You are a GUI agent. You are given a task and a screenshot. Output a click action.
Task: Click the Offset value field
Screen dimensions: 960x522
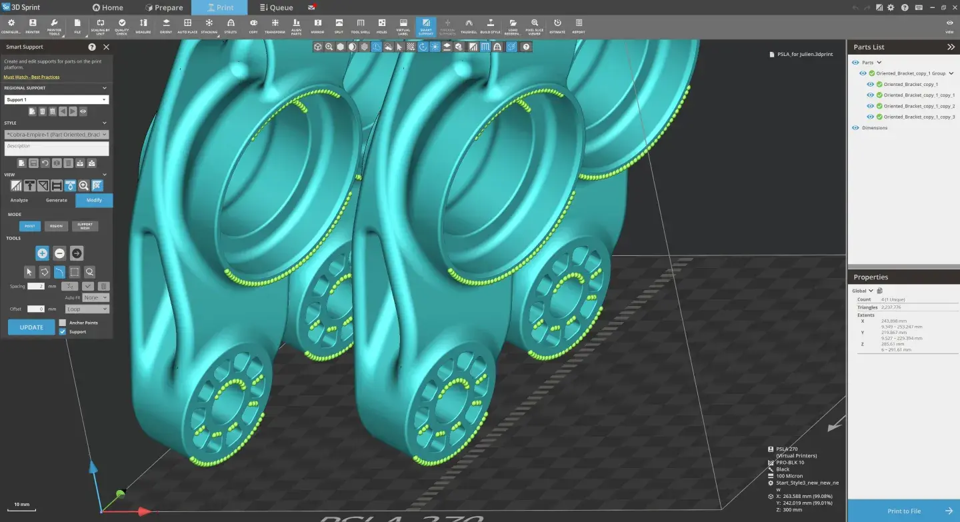[x=36, y=309]
